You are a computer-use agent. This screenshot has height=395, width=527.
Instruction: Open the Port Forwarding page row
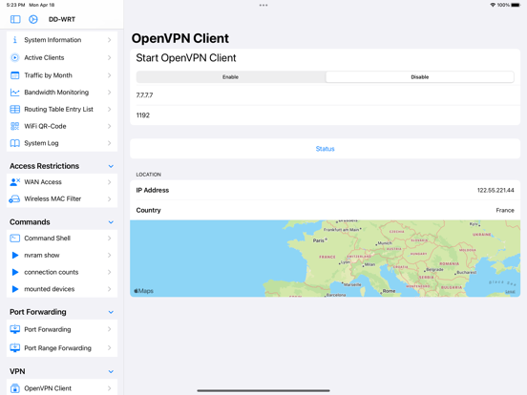62,329
